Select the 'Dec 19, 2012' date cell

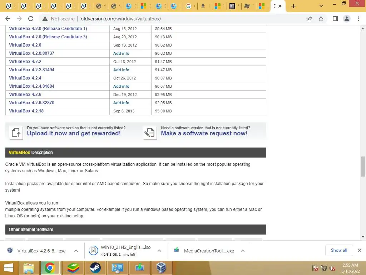pyautogui.click(x=130, y=95)
